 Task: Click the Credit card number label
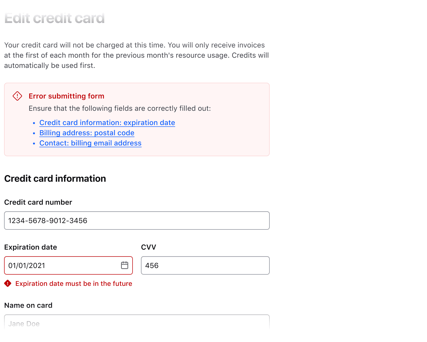38,202
